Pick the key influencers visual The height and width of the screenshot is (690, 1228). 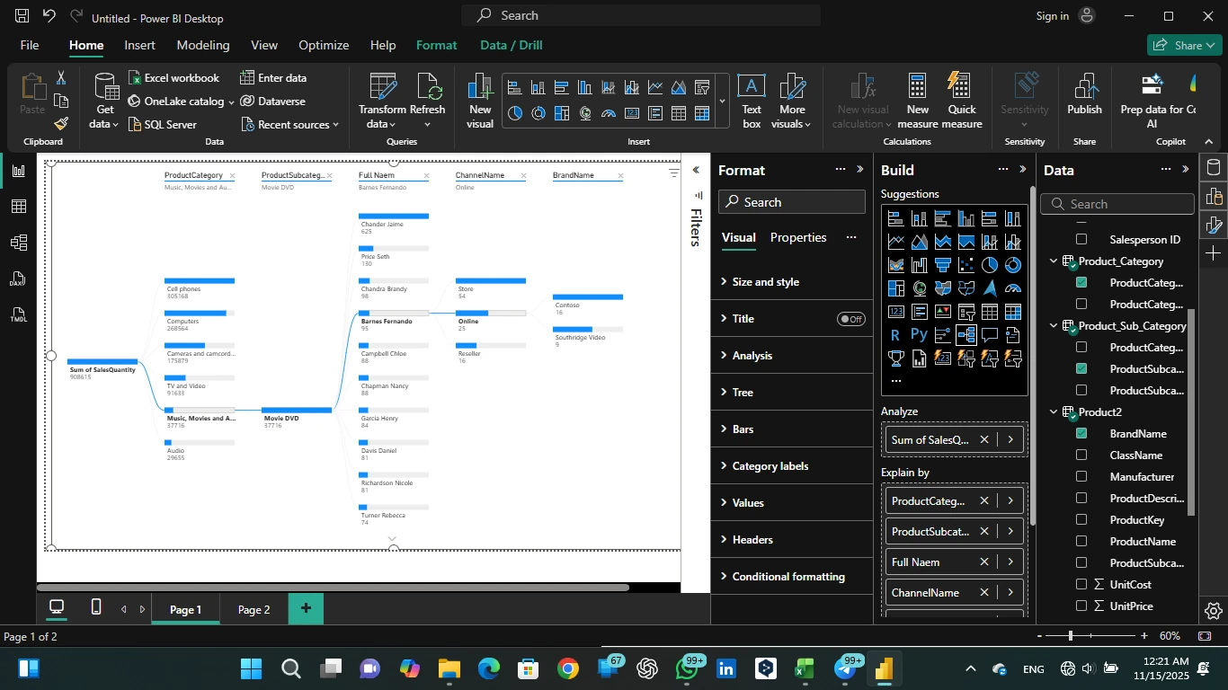tap(943, 335)
